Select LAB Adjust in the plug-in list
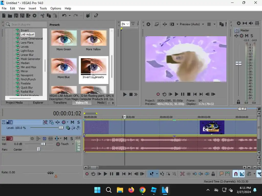The width and height of the screenshot is (262, 196). (x=27, y=34)
